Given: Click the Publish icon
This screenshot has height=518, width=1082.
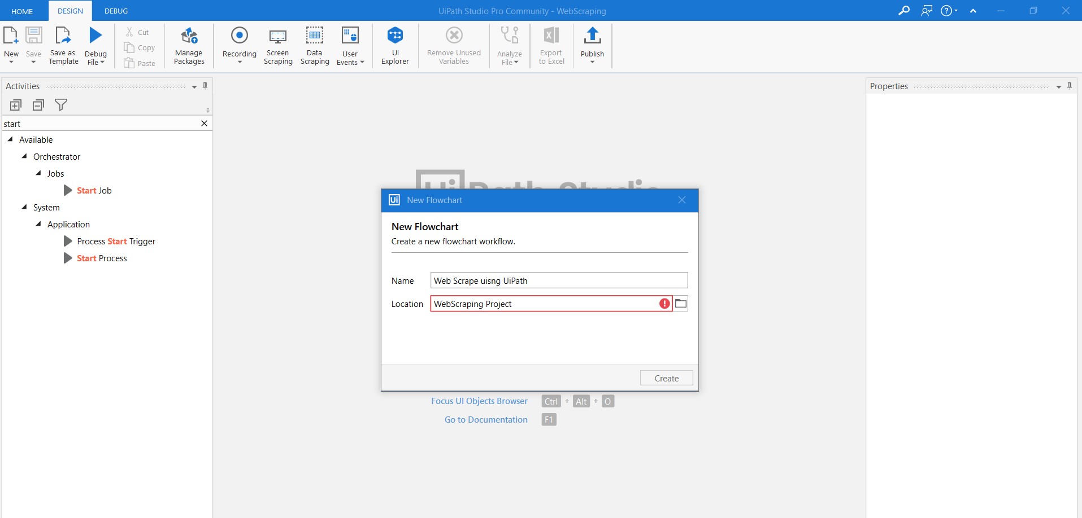Looking at the screenshot, I should click(592, 36).
